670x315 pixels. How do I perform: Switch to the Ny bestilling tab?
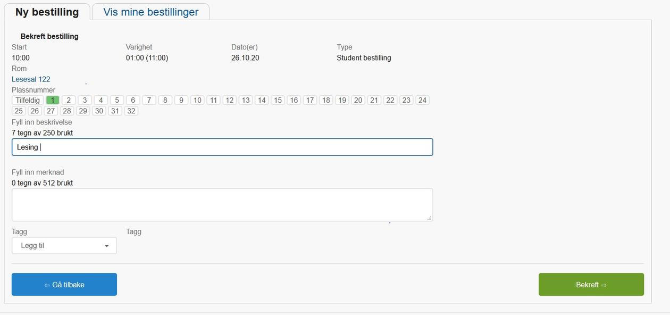[x=47, y=12]
